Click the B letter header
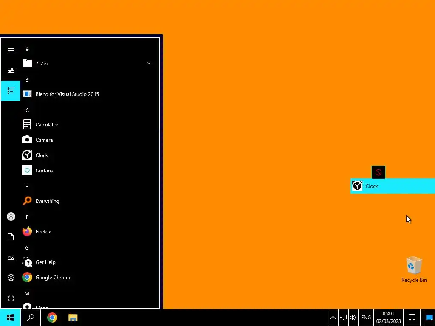Image resolution: width=435 pixels, height=326 pixels. coord(27,79)
